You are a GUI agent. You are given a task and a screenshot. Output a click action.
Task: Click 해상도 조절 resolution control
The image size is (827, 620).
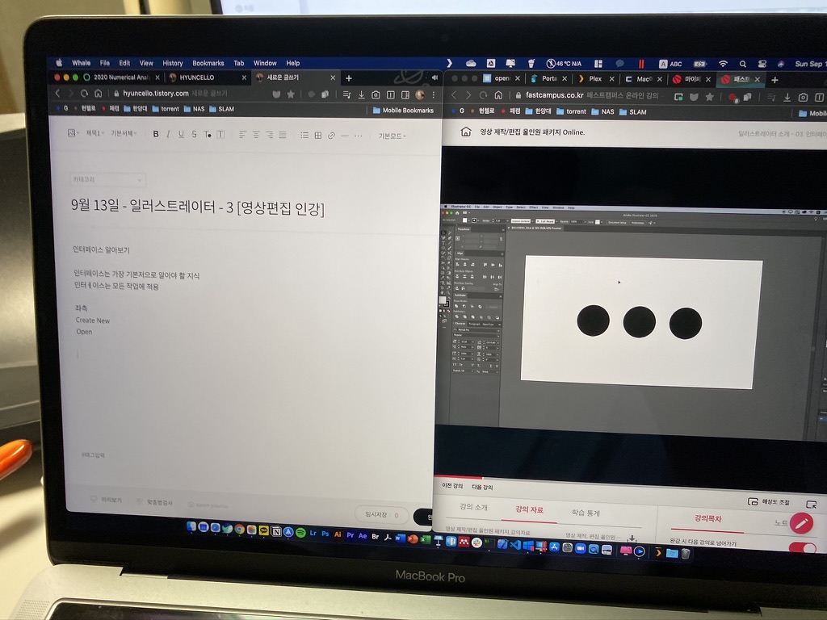(x=769, y=501)
